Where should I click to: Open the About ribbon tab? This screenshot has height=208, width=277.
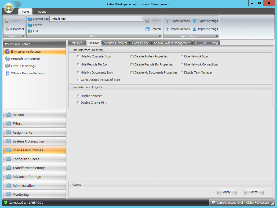tap(42, 12)
